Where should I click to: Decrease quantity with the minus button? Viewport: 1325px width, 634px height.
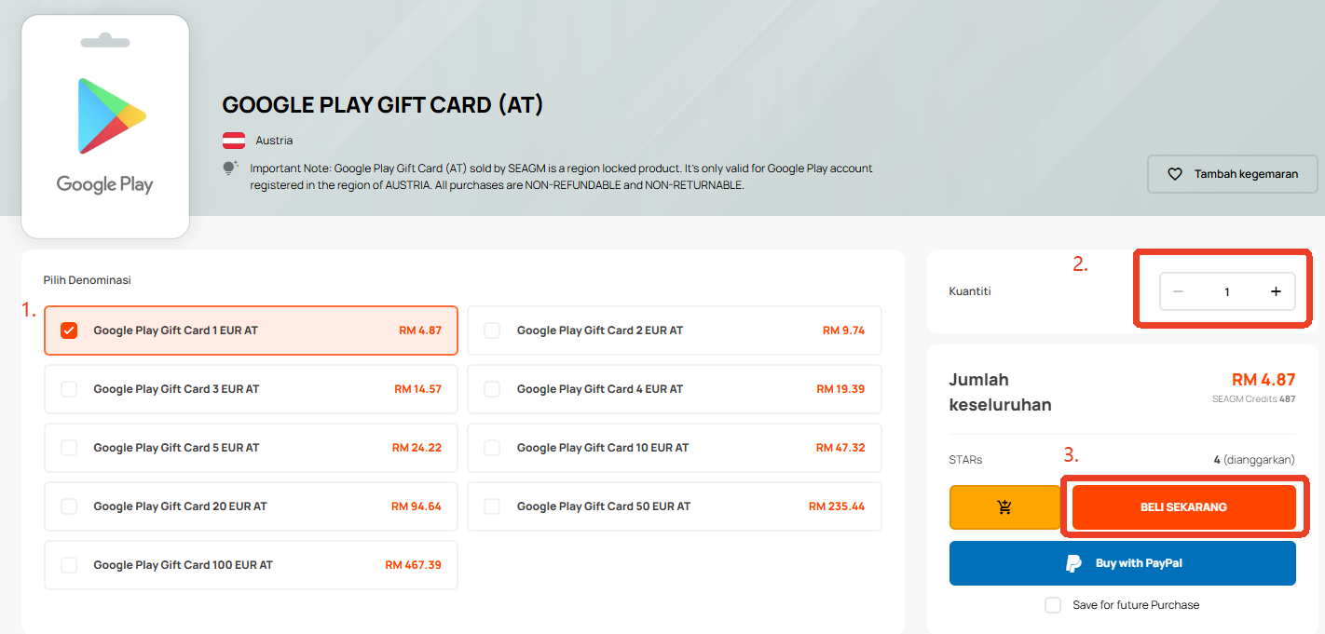1178,291
